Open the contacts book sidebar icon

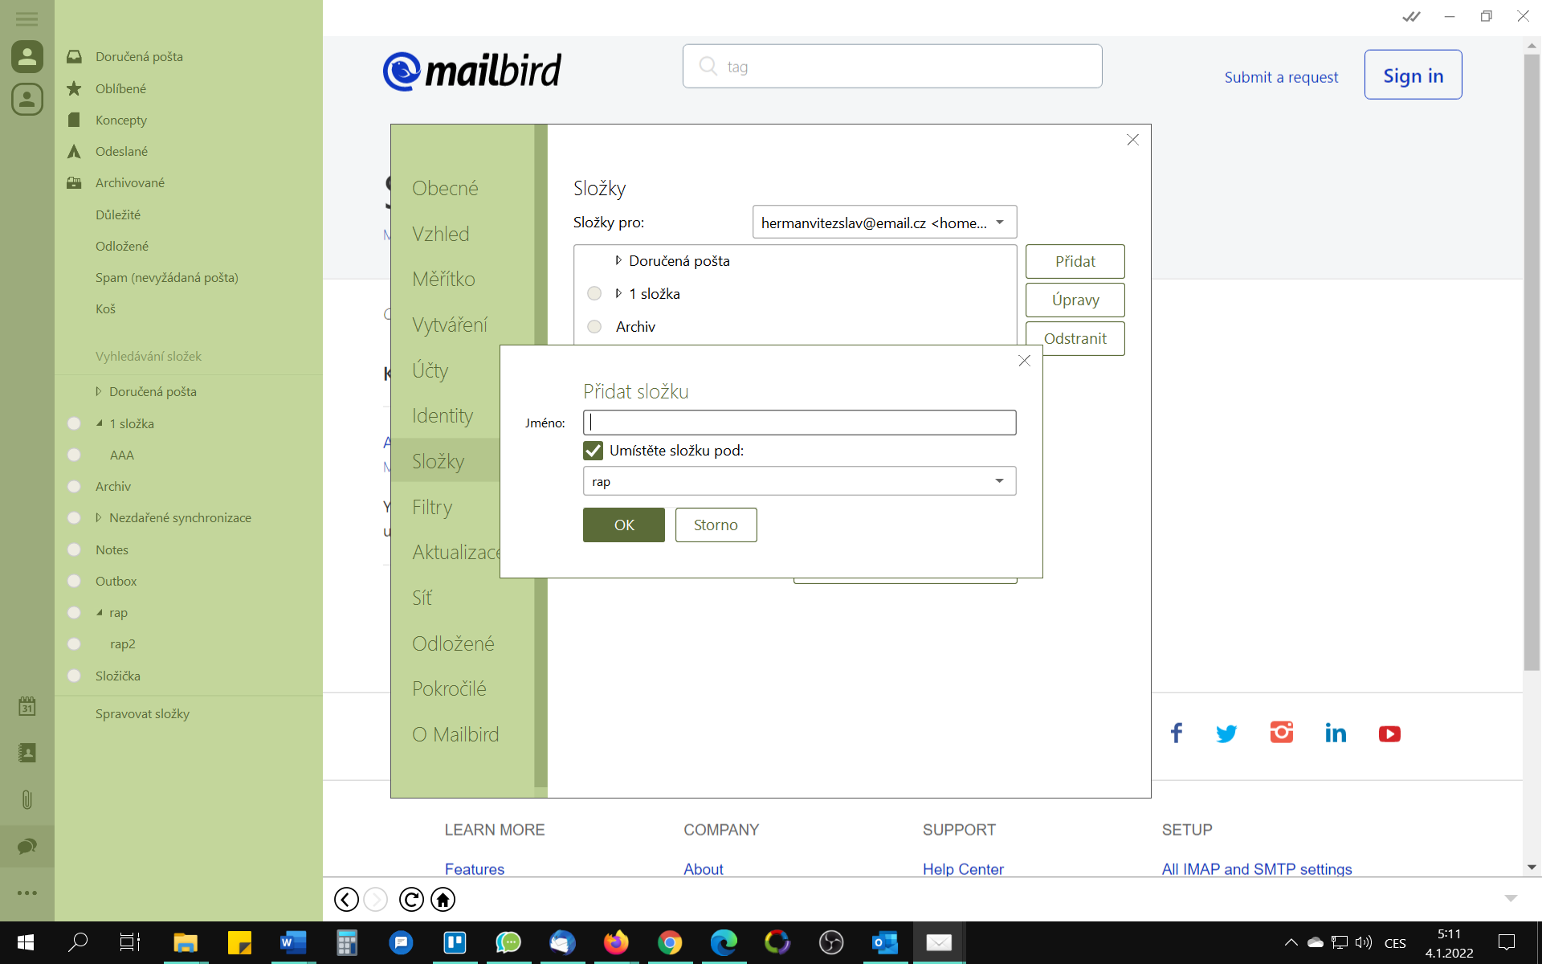[27, 753]
